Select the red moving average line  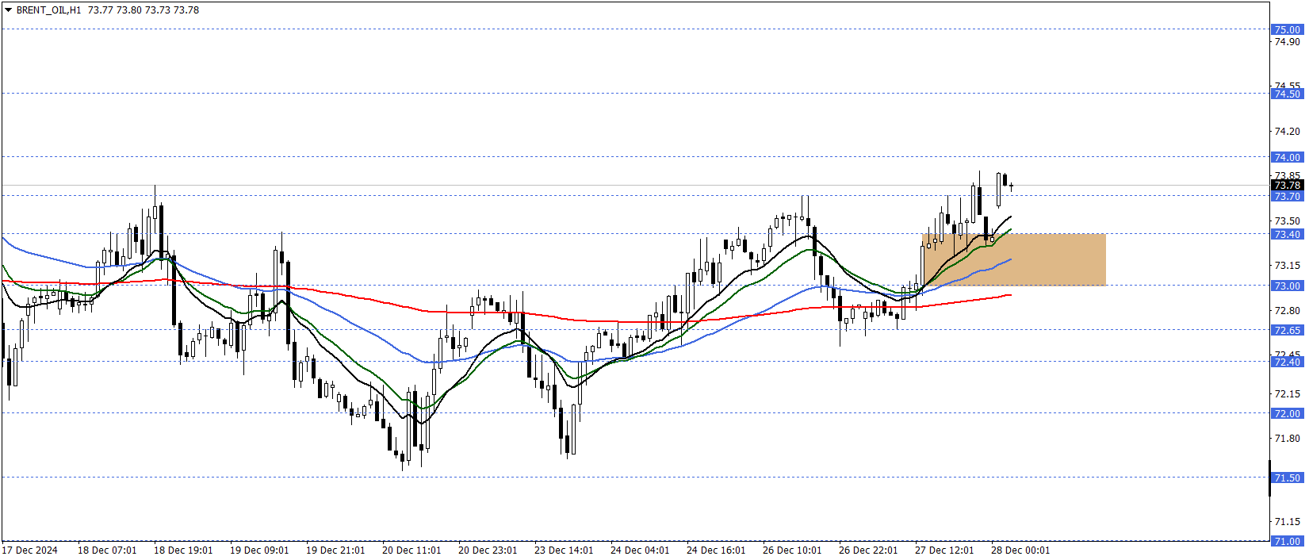507,313
